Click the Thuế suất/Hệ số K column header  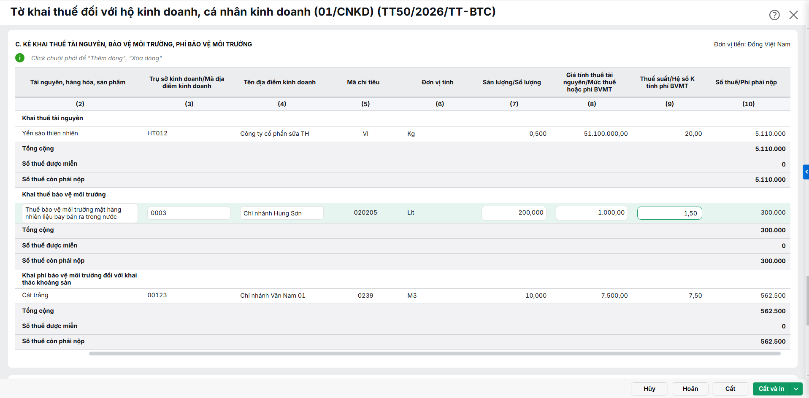coord(667,82)
